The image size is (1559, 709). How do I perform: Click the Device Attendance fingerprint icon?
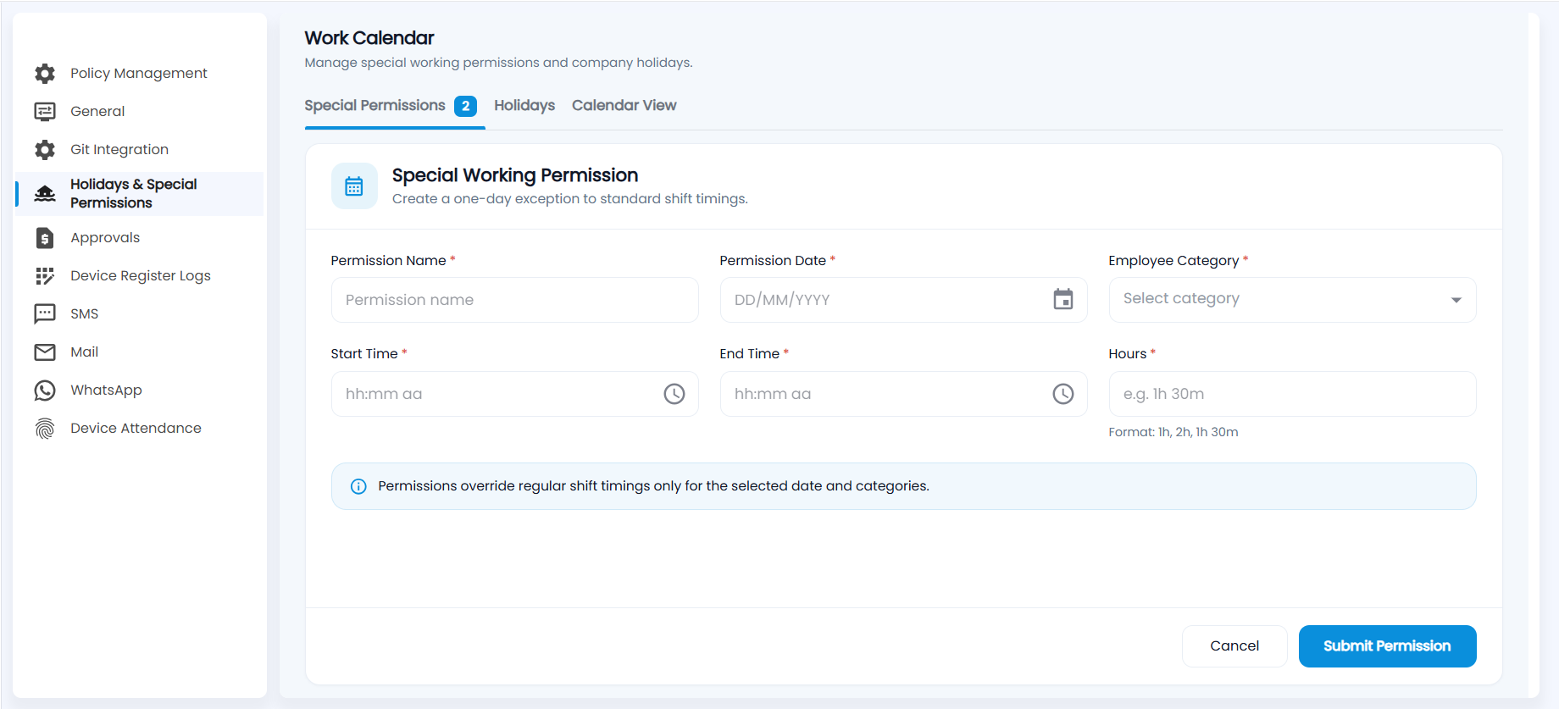point(45,429)
